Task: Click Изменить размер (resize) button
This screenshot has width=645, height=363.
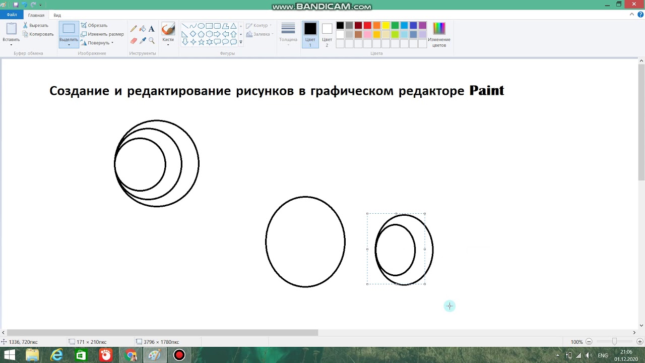Action: click(102, 34)
